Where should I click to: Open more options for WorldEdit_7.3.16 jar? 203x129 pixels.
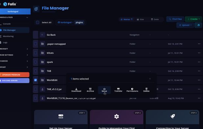(199, 98)
